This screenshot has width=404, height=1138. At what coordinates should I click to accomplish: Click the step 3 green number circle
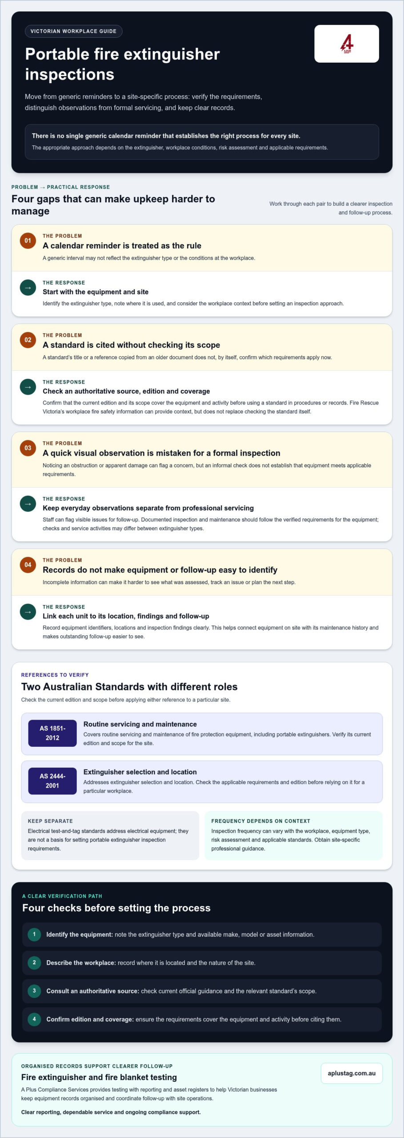coord(34,991)
